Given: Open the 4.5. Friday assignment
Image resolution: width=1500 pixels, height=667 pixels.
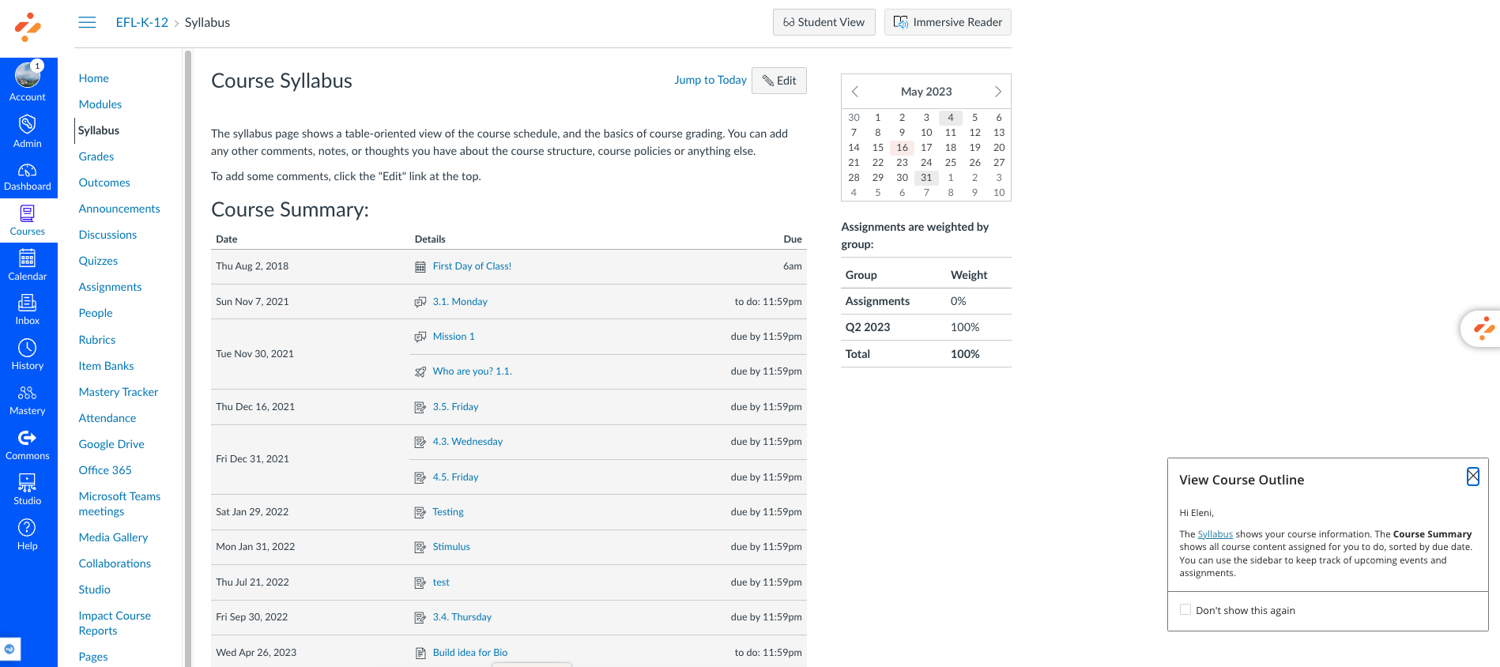Looking at the screenshot, I should pos(455,477).
